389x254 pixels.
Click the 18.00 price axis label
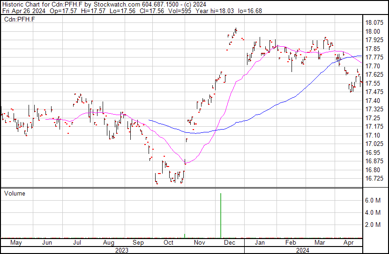coord(373,31)
